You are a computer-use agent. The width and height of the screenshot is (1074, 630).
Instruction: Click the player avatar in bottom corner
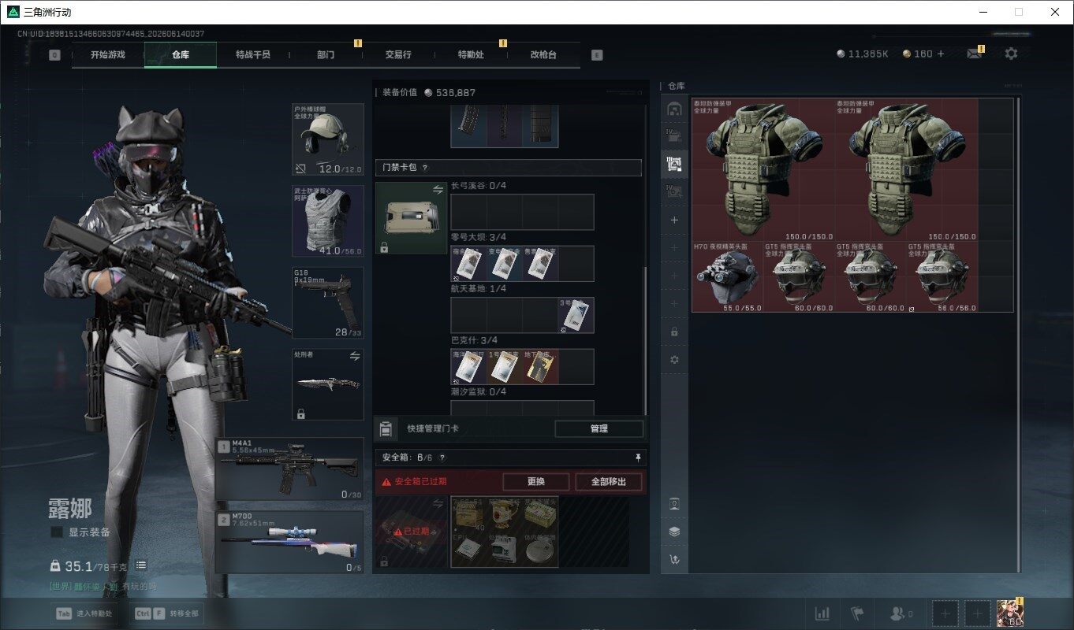pyautogui.click(x=1009, y=613)
